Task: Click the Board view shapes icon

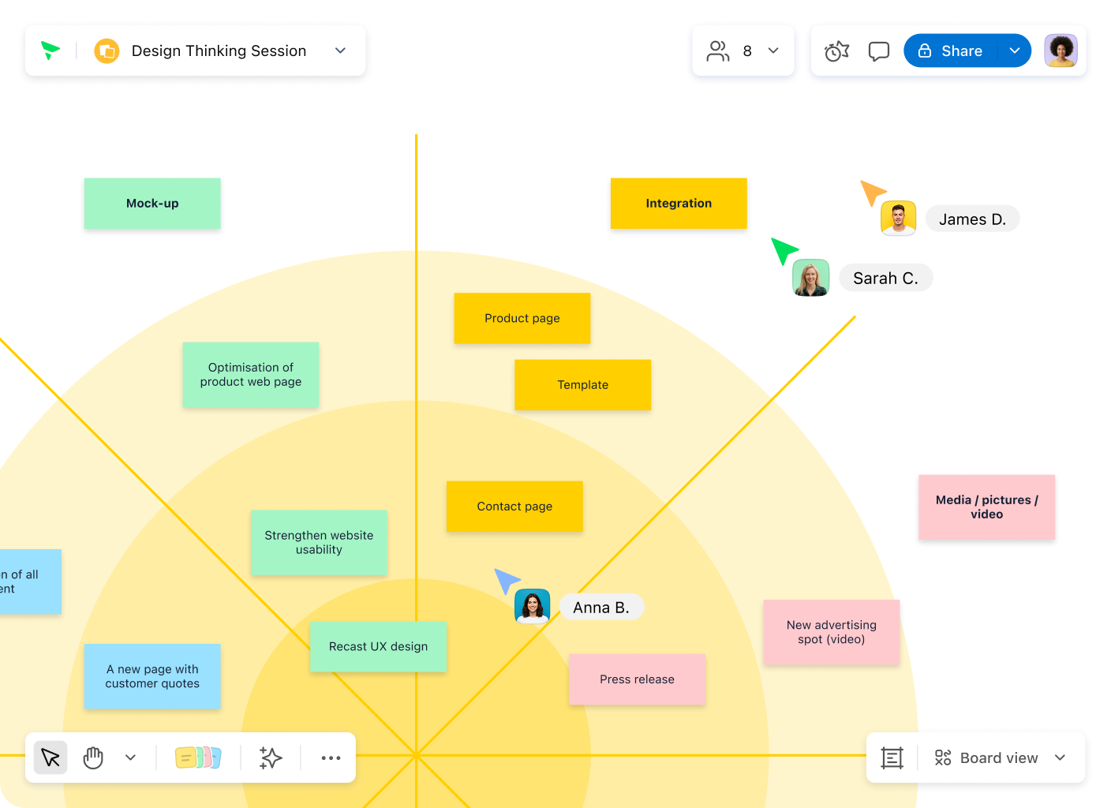Action: (943, 758)
